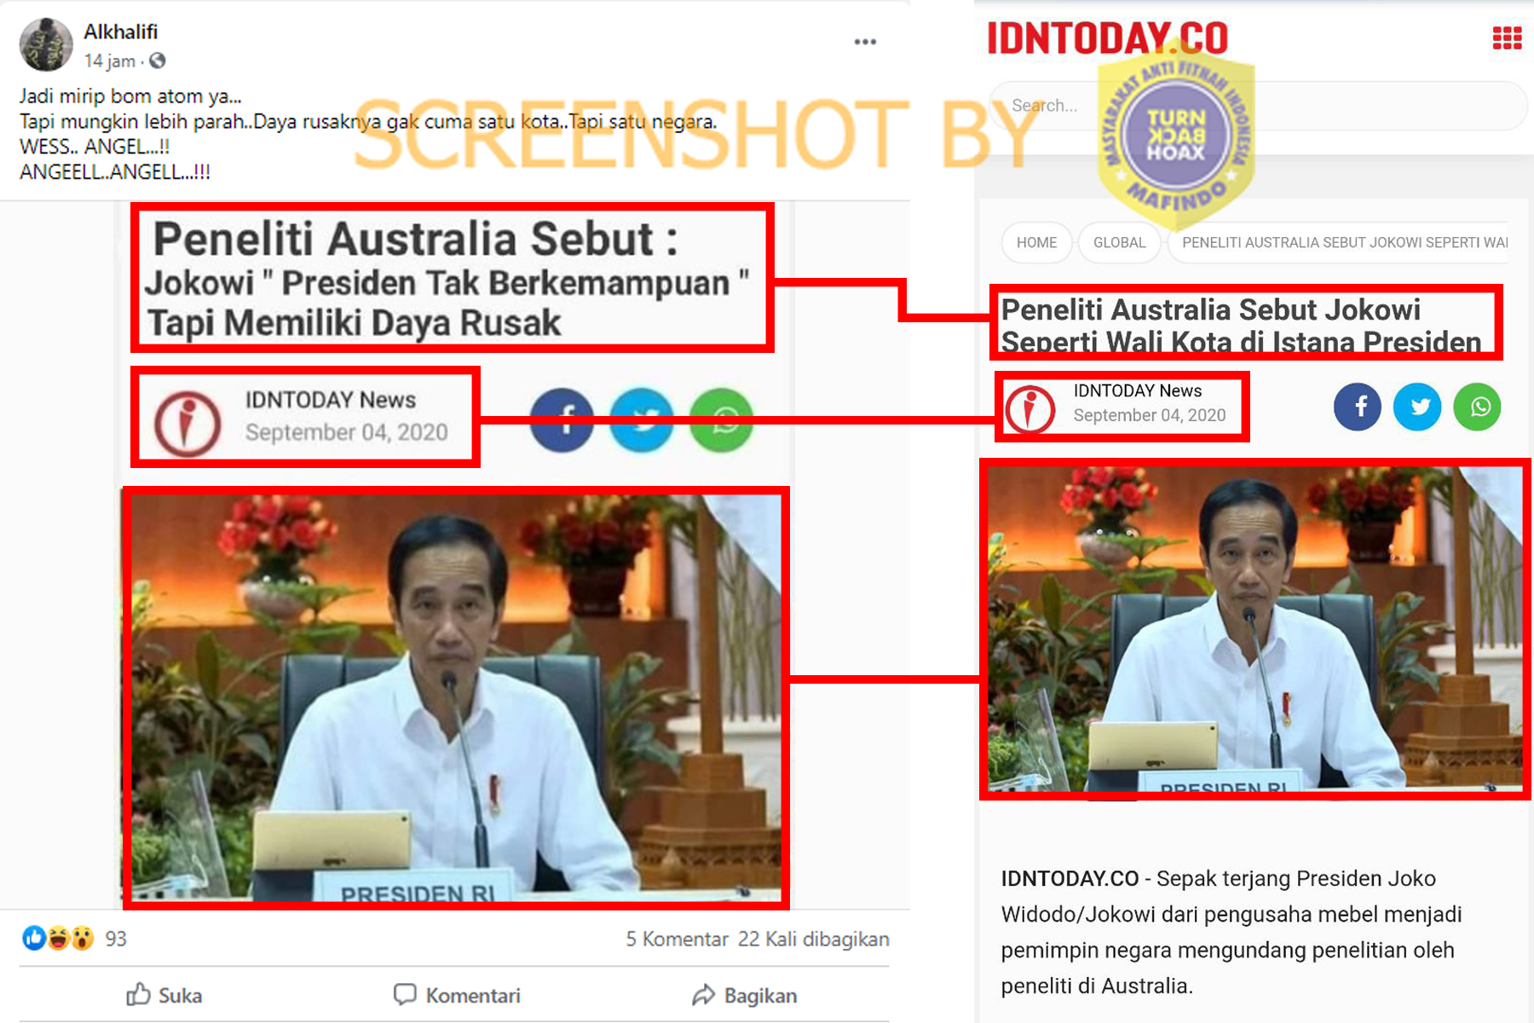Open the Komentari comment button

(x=456, y=995)
